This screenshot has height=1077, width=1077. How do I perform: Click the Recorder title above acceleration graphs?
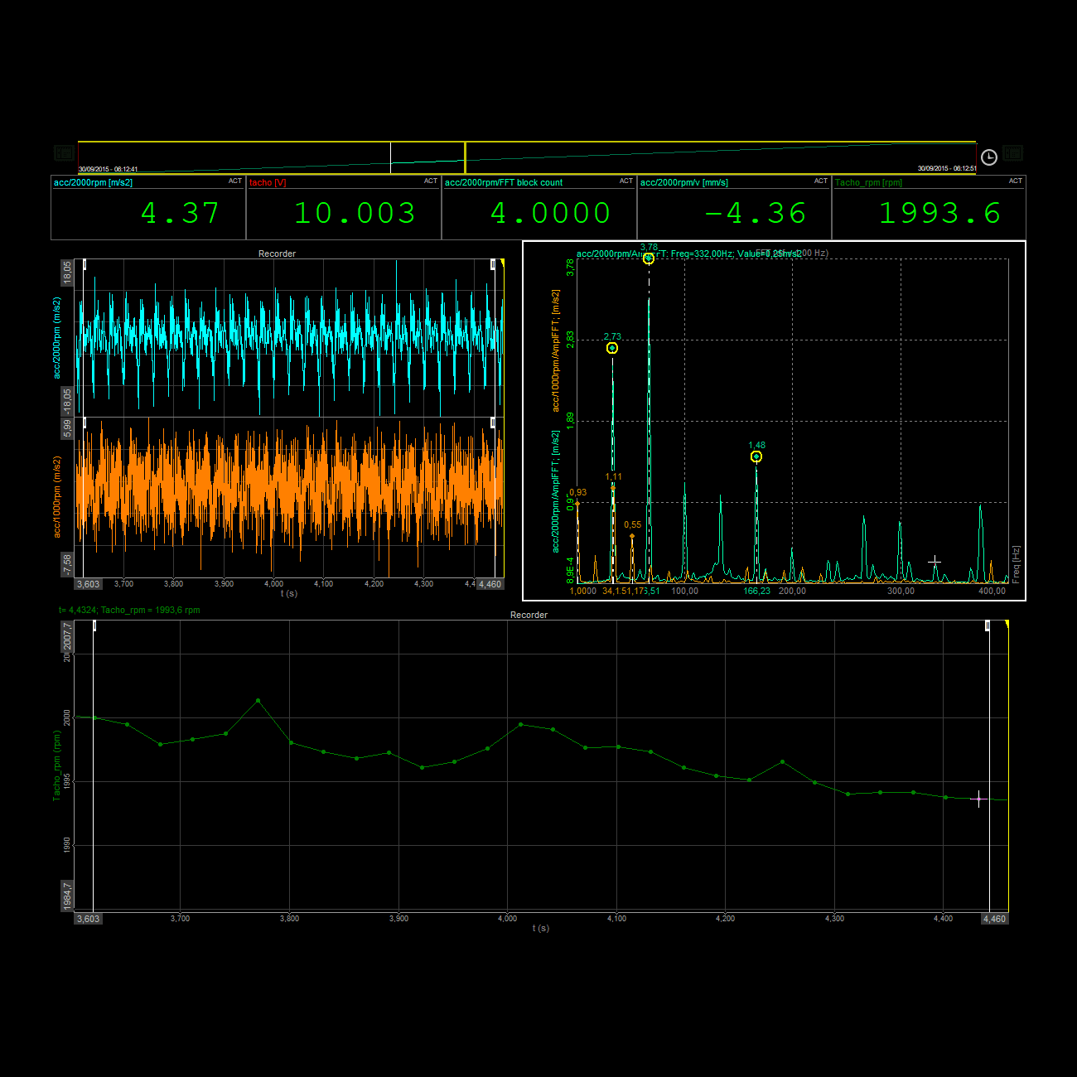[277, 254]
